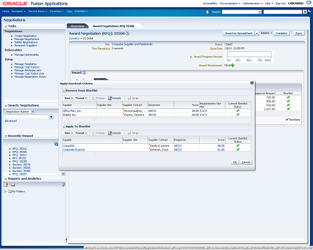Click the help icon beside Award Negotiation title
313x250 pixels.
(128, 34)
